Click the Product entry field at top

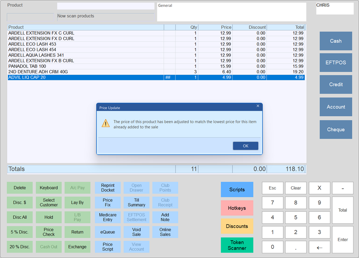(x=106, y=6)
